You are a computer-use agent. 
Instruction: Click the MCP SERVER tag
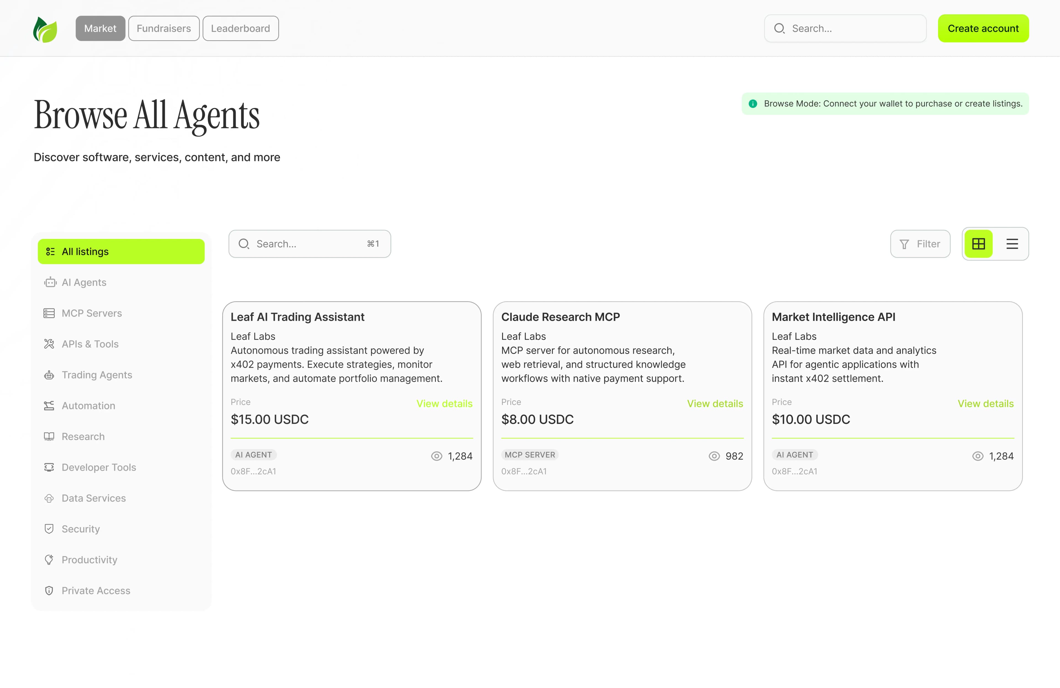pyautogui.click(x=529, y=455)
